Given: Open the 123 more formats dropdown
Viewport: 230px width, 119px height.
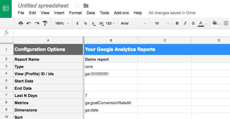Looking at the screenshot, I should [x=110, y=23].
